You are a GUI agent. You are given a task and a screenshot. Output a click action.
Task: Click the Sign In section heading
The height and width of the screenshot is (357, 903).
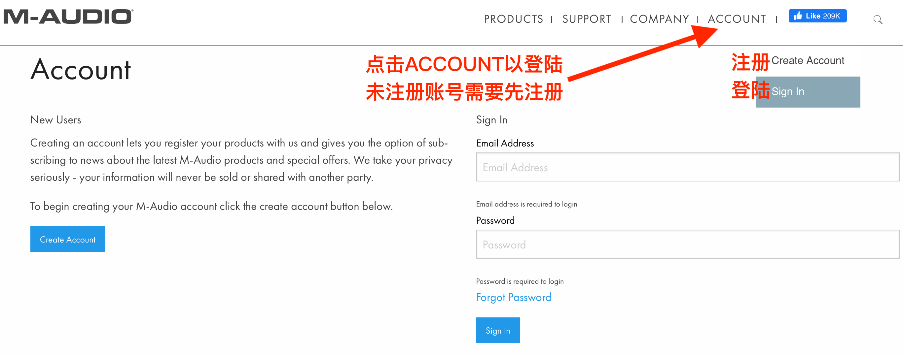(491, 120)
